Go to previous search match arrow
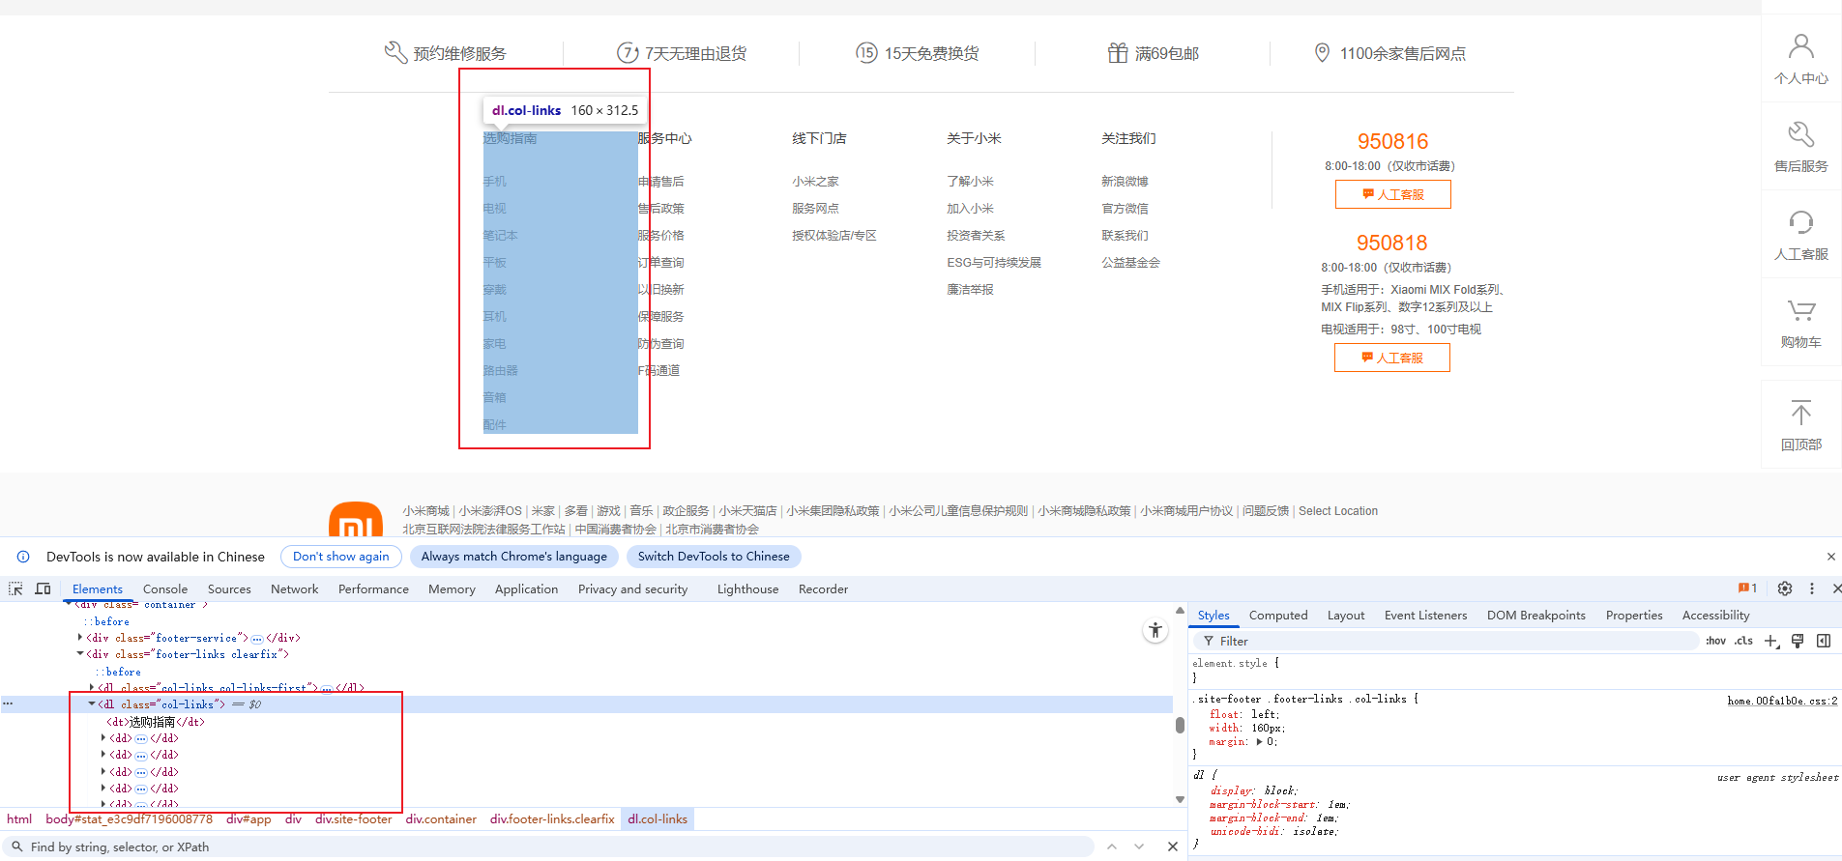Viewport: 1842px width, 861px height. 1112,847
